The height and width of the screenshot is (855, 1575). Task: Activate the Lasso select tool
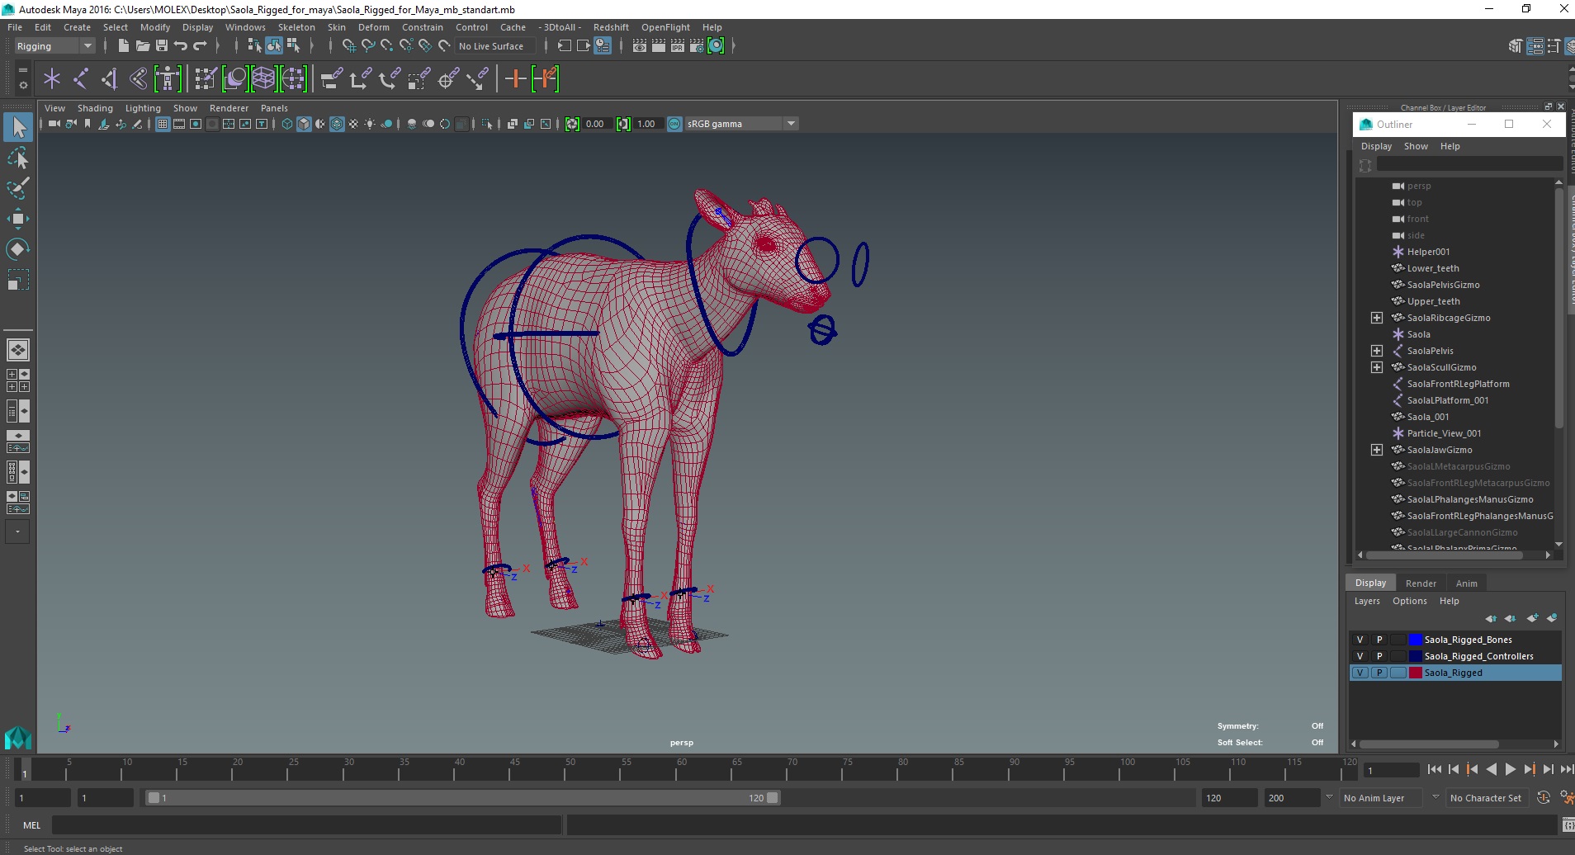[17, 157]
